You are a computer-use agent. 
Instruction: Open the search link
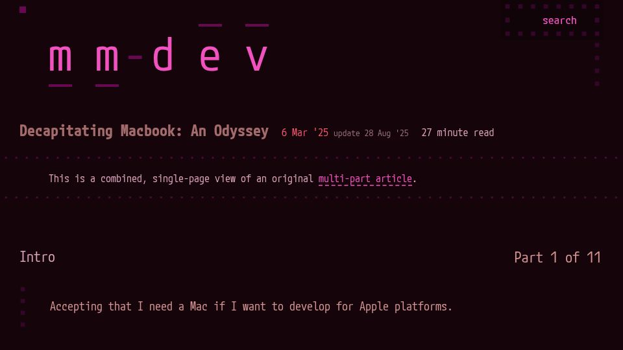559,20
